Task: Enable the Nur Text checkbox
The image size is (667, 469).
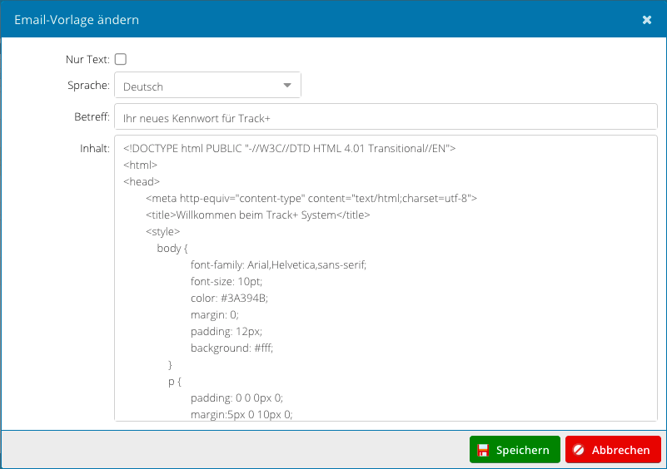Action: (121, 59)
